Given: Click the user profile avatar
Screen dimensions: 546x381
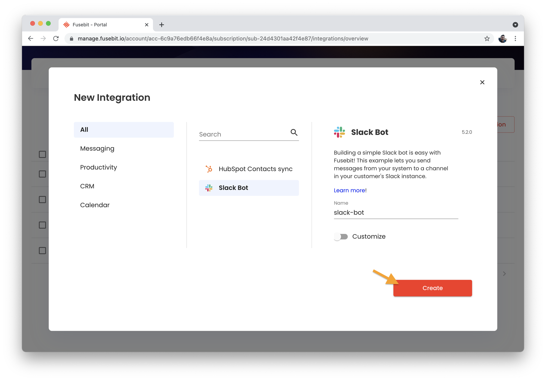Looking at the screenshot, I should pyautogui.click(x=502, y=39).
